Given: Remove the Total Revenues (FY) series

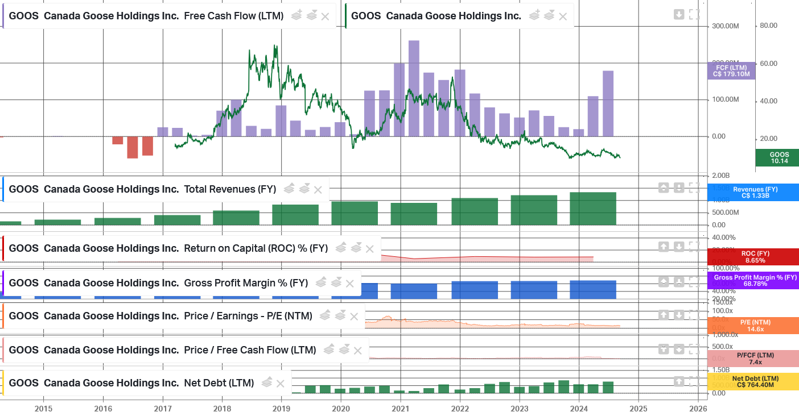Looking at the screenshot, I should pos(318,190).
